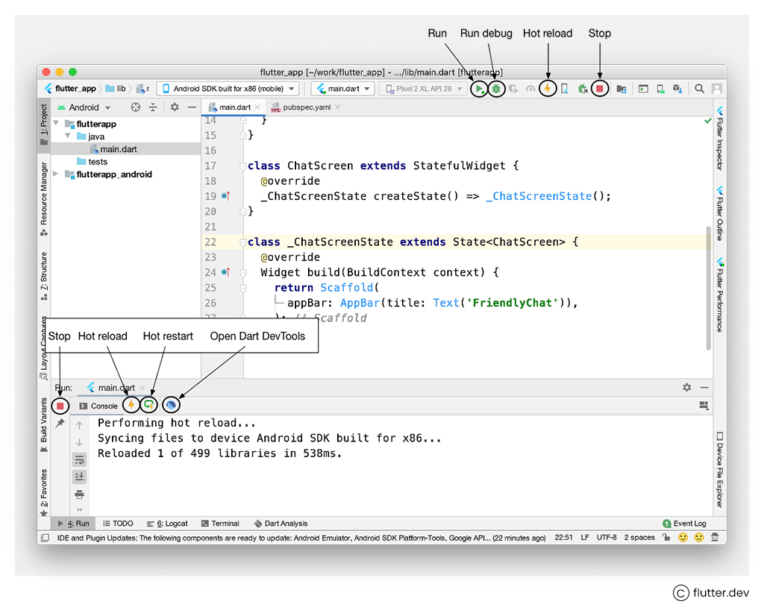
Task: Open the project structure icon in toolbar
Action: click(x=621, y=89)
